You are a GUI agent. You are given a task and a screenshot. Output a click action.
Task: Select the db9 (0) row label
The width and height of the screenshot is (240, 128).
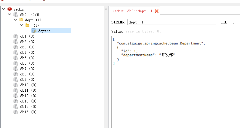(x=27, y=80)
